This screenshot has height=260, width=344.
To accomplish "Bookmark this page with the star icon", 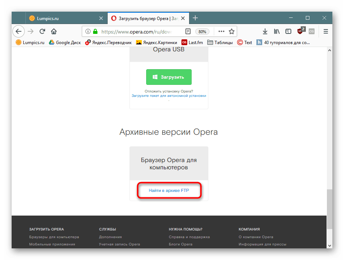I will pyautogui.click(x=232, y=31).
